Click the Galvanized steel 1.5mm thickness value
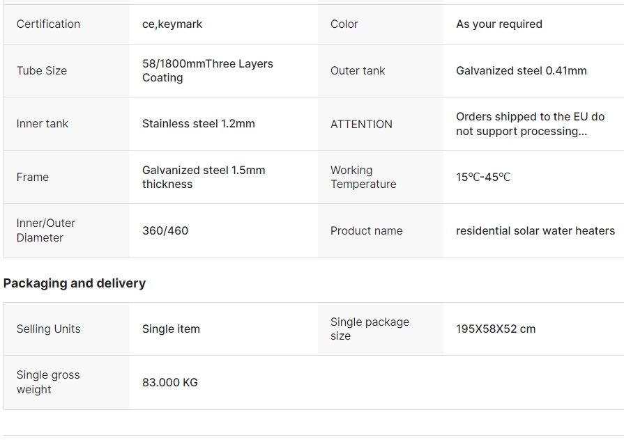Screen dimensions: 624x442 point(203,177)
